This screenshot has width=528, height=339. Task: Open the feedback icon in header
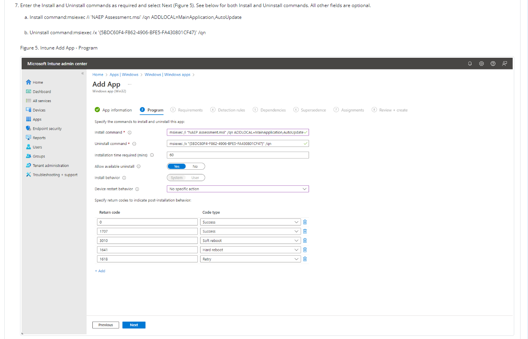pyautogui.click(x=504, y=64)
